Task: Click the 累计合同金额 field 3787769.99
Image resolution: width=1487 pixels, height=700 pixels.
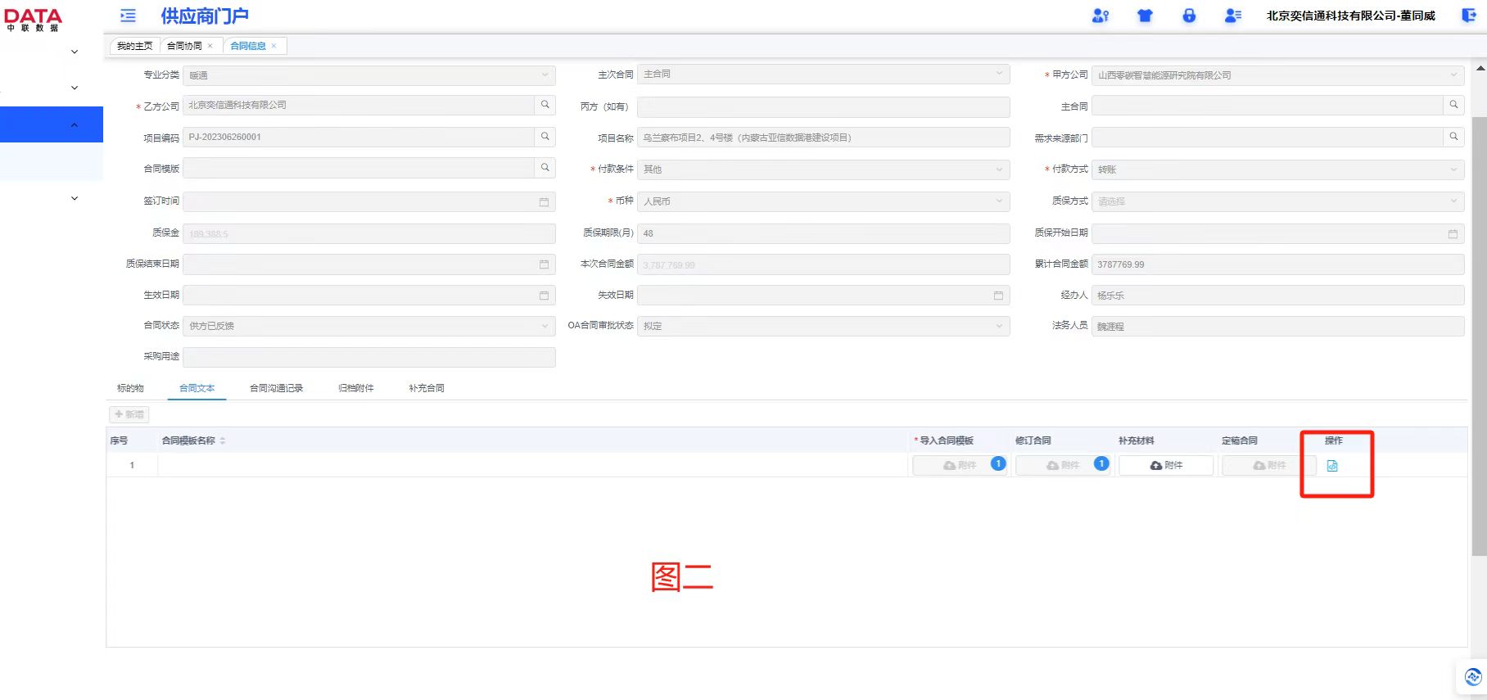Action: 1278,264
